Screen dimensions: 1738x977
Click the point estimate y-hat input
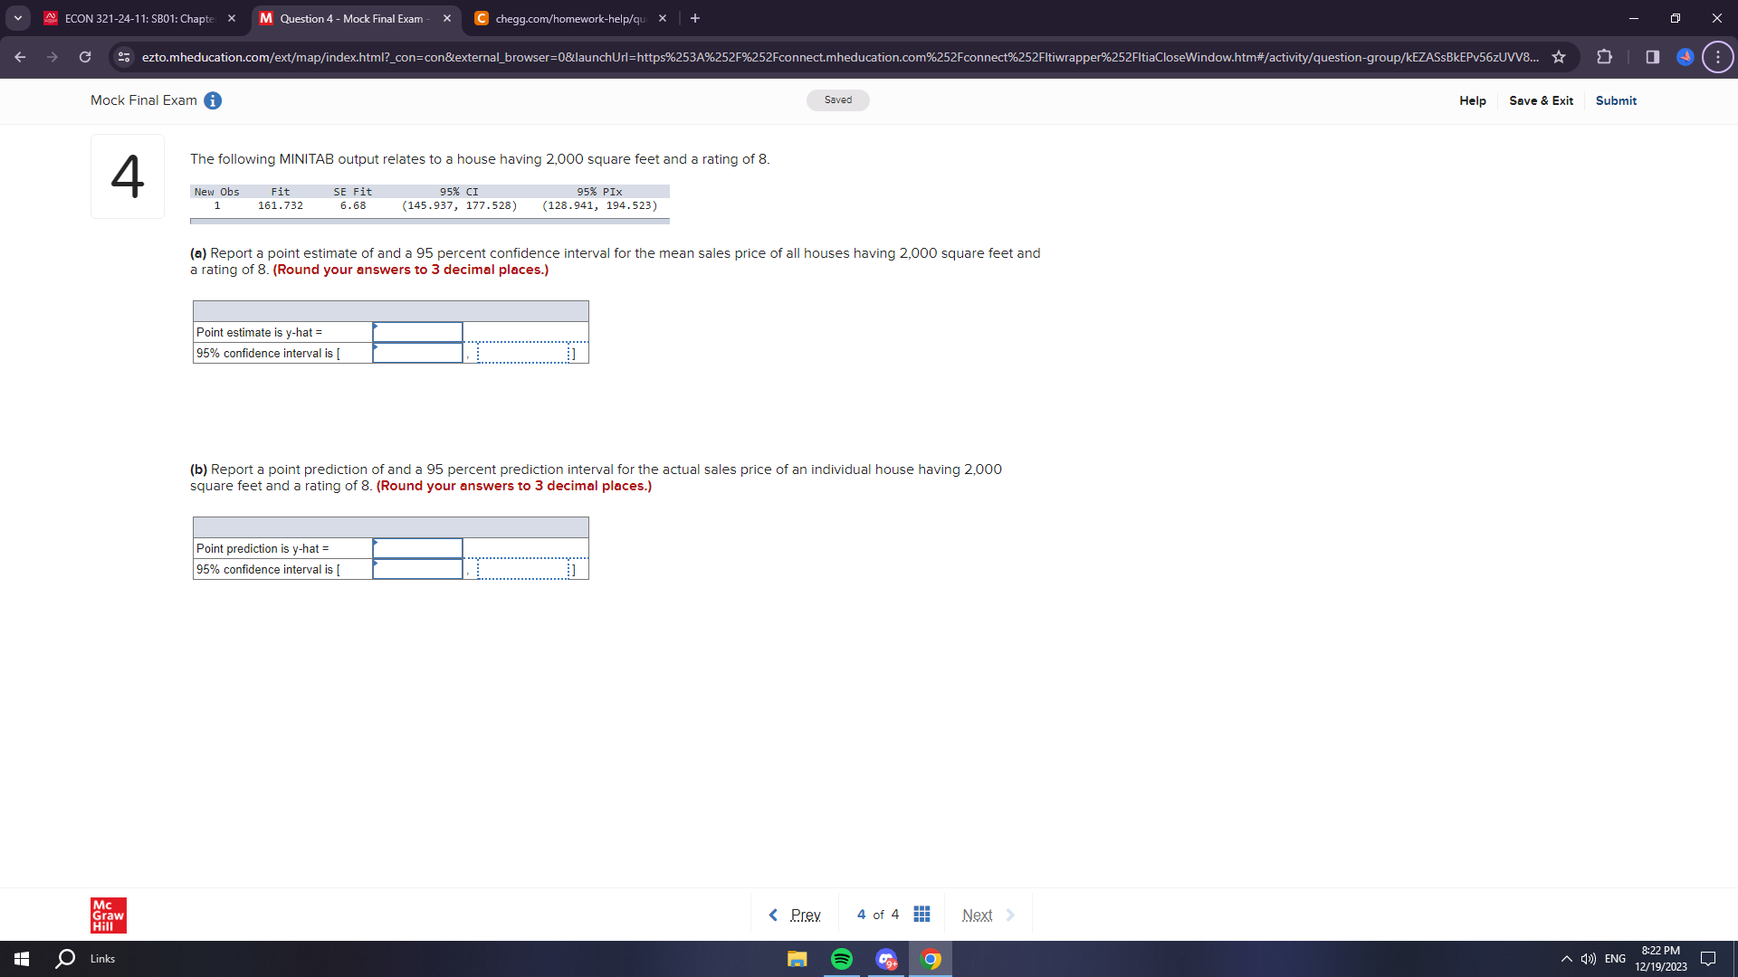click(417, 332)
